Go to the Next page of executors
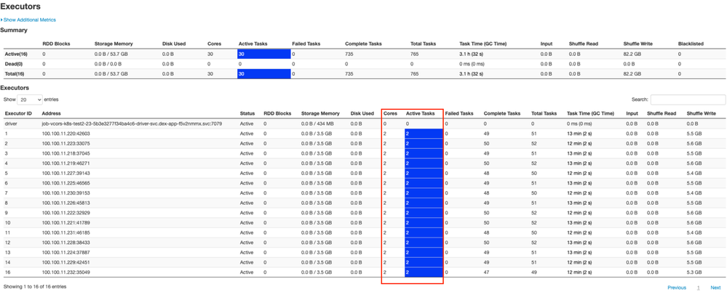This screenshot has height=292, width=727. (x=715, y=288)
